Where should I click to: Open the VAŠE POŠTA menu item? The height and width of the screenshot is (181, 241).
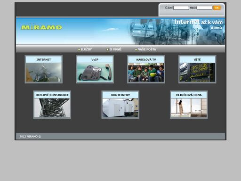click(x=147, y=49)
